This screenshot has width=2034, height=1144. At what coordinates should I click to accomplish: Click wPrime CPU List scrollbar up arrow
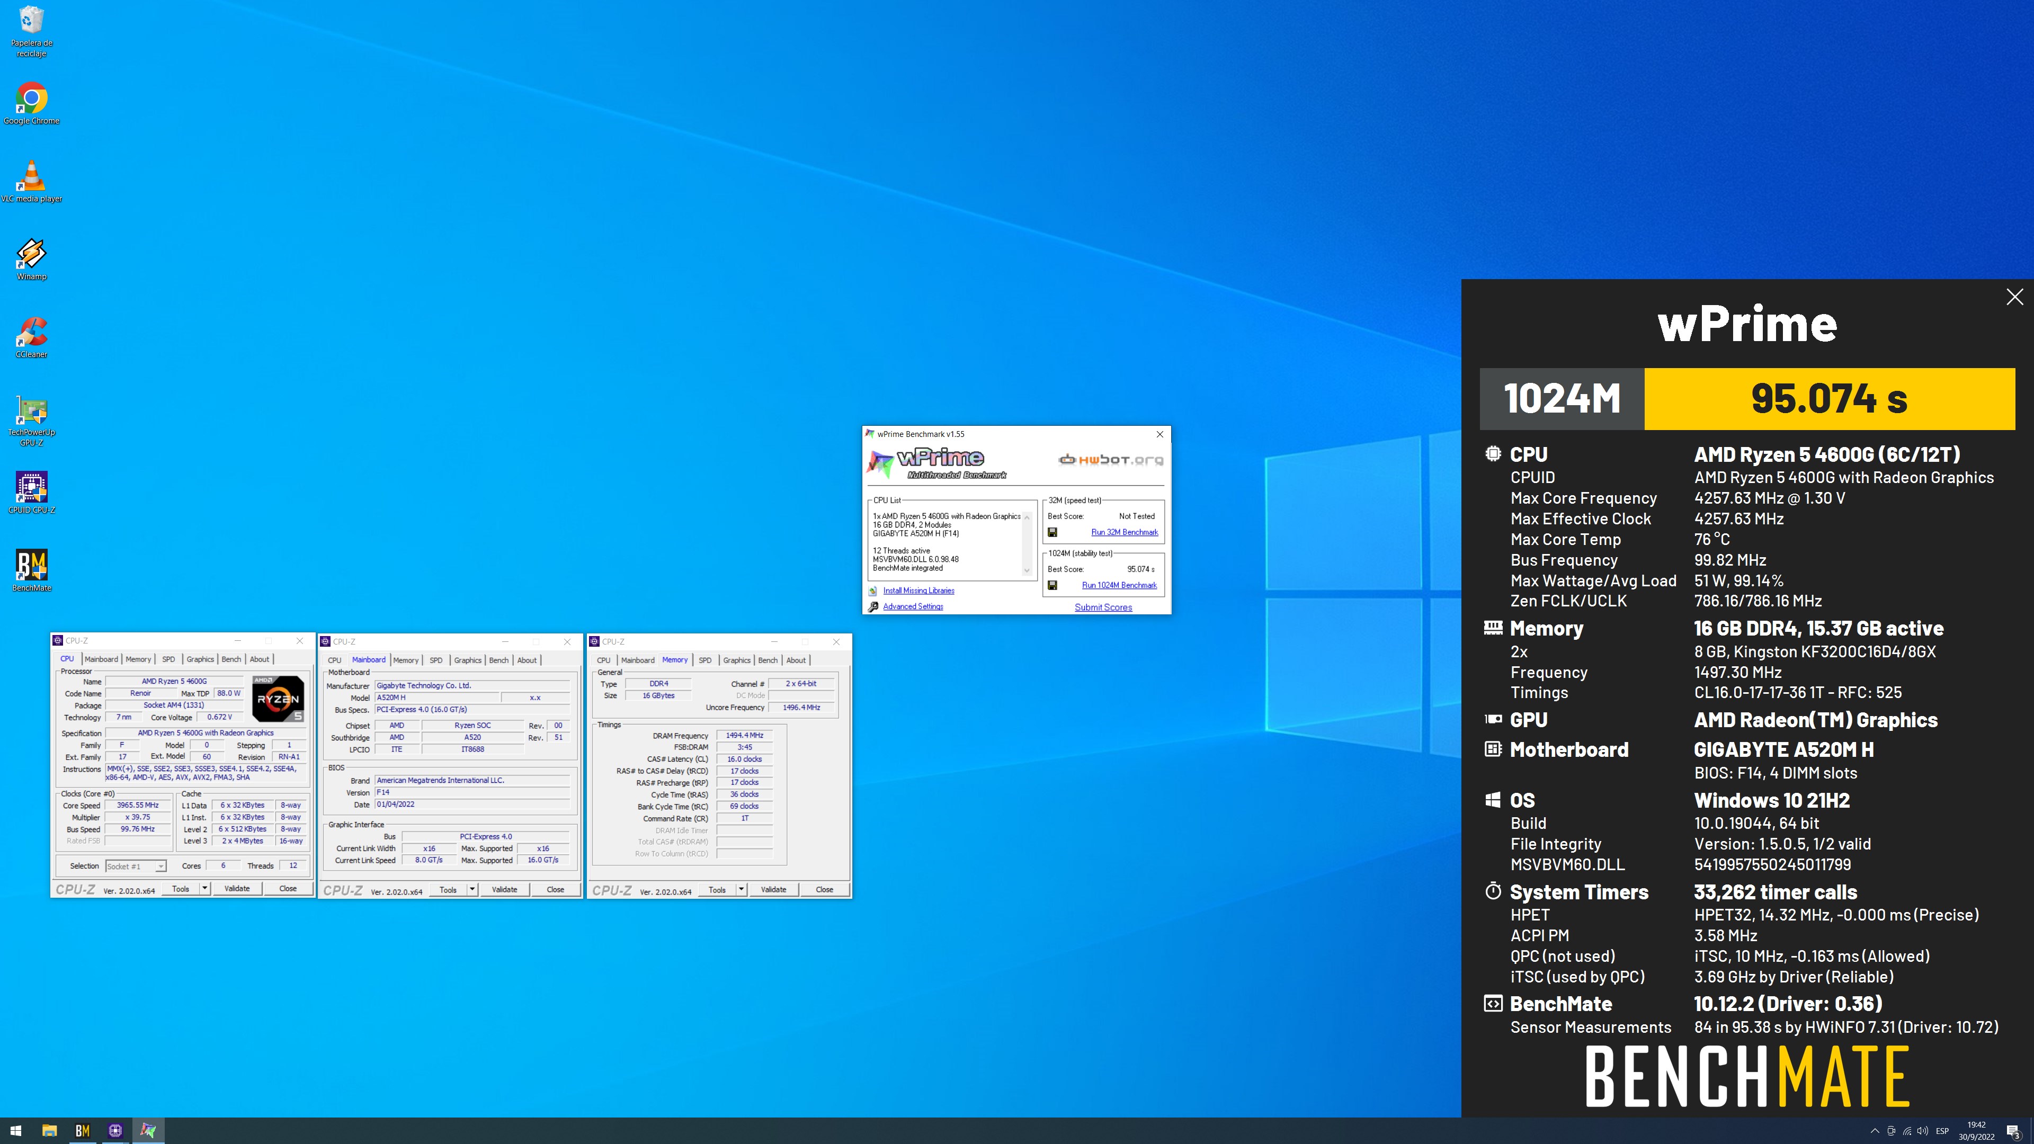point(1027,517)
